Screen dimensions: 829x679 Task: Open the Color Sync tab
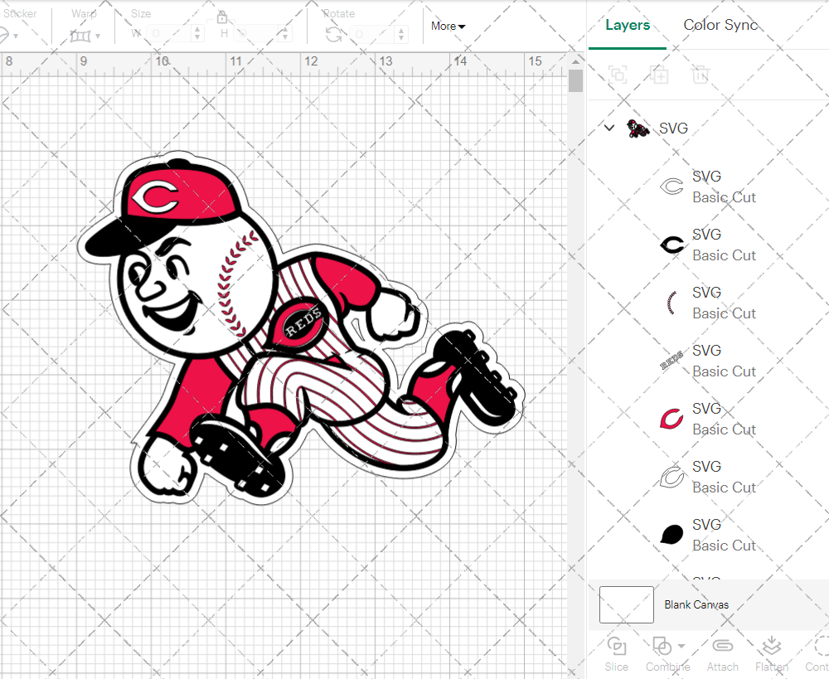[720, 25]
